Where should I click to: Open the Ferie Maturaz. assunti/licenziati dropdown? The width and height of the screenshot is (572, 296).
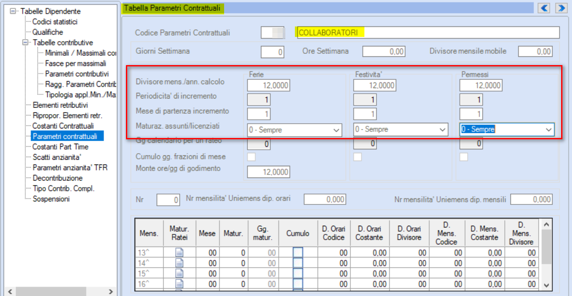tap(294, 130)
